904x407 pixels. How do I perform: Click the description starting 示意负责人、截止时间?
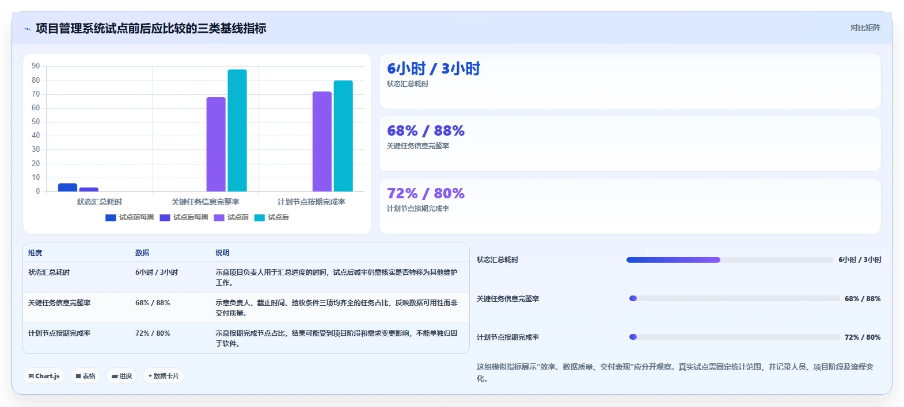[x=337, y=308]
